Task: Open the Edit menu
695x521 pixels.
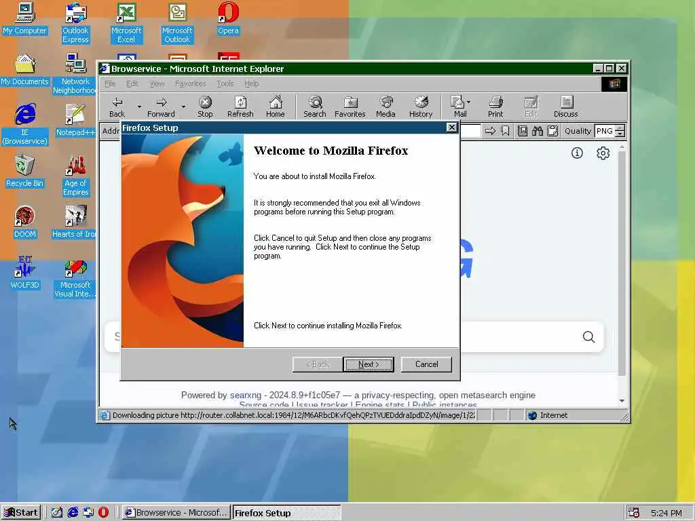Action: tap(132, 83)
